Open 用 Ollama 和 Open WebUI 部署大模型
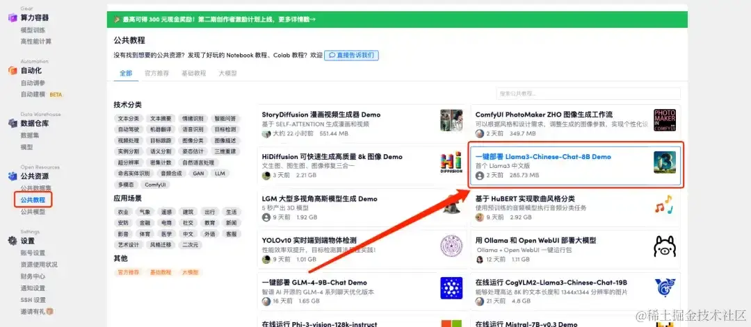The width and height of the screenshot is (751, 327). (x=535, y=240)
